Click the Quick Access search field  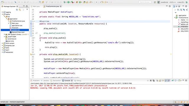click(x=145, y=2)
